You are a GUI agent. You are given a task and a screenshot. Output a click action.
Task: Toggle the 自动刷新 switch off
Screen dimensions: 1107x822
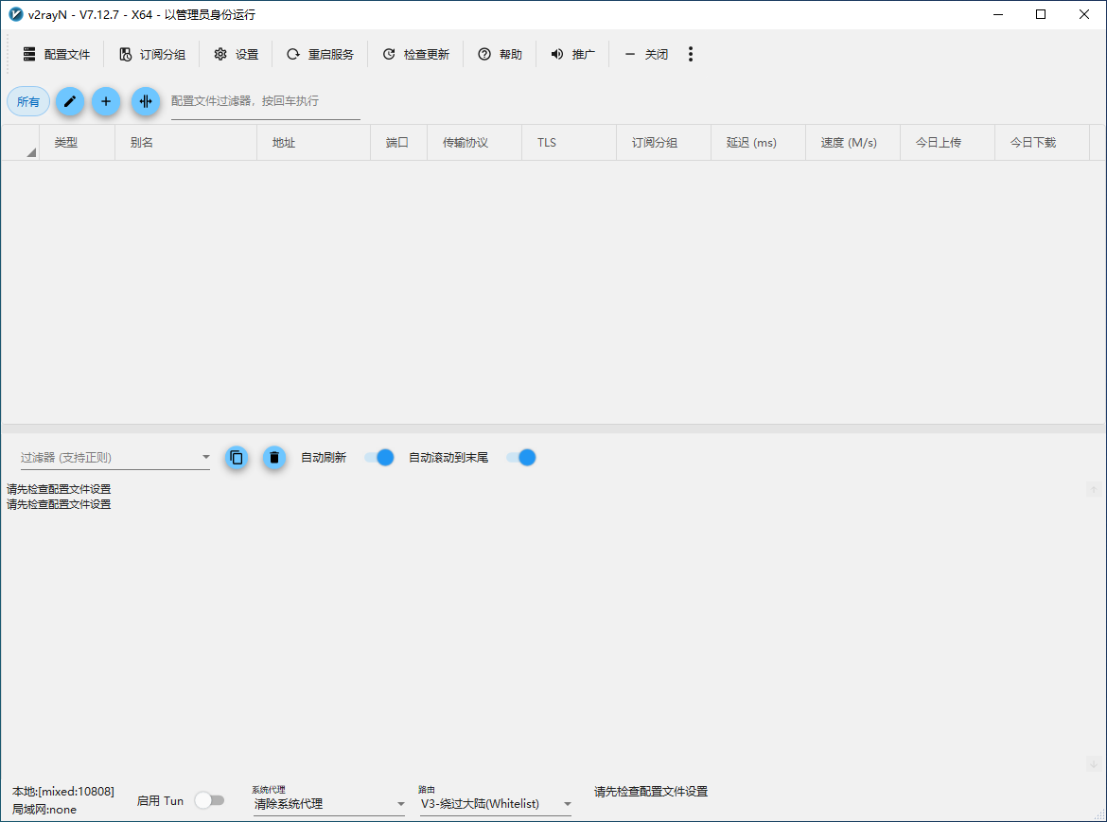tap(379, 458)
